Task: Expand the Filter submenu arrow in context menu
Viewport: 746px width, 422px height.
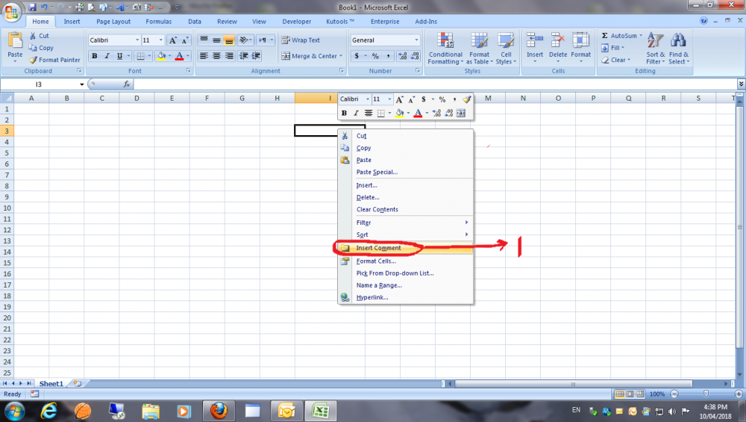Action: [467, 223]
